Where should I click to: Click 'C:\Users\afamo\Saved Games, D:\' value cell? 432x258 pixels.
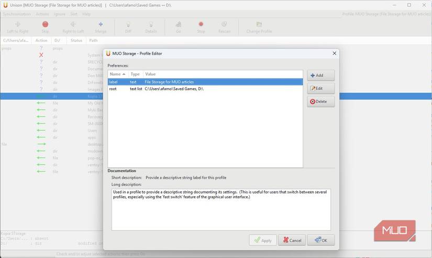tap(174, 89)
